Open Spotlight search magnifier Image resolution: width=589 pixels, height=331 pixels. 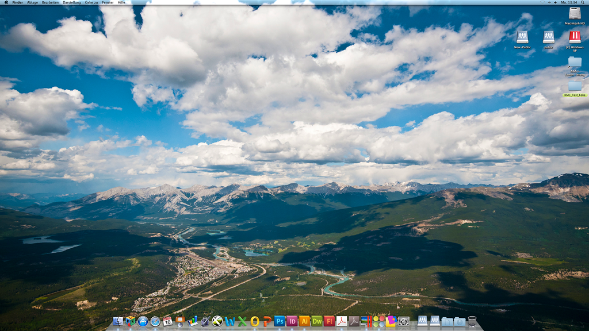583,2
